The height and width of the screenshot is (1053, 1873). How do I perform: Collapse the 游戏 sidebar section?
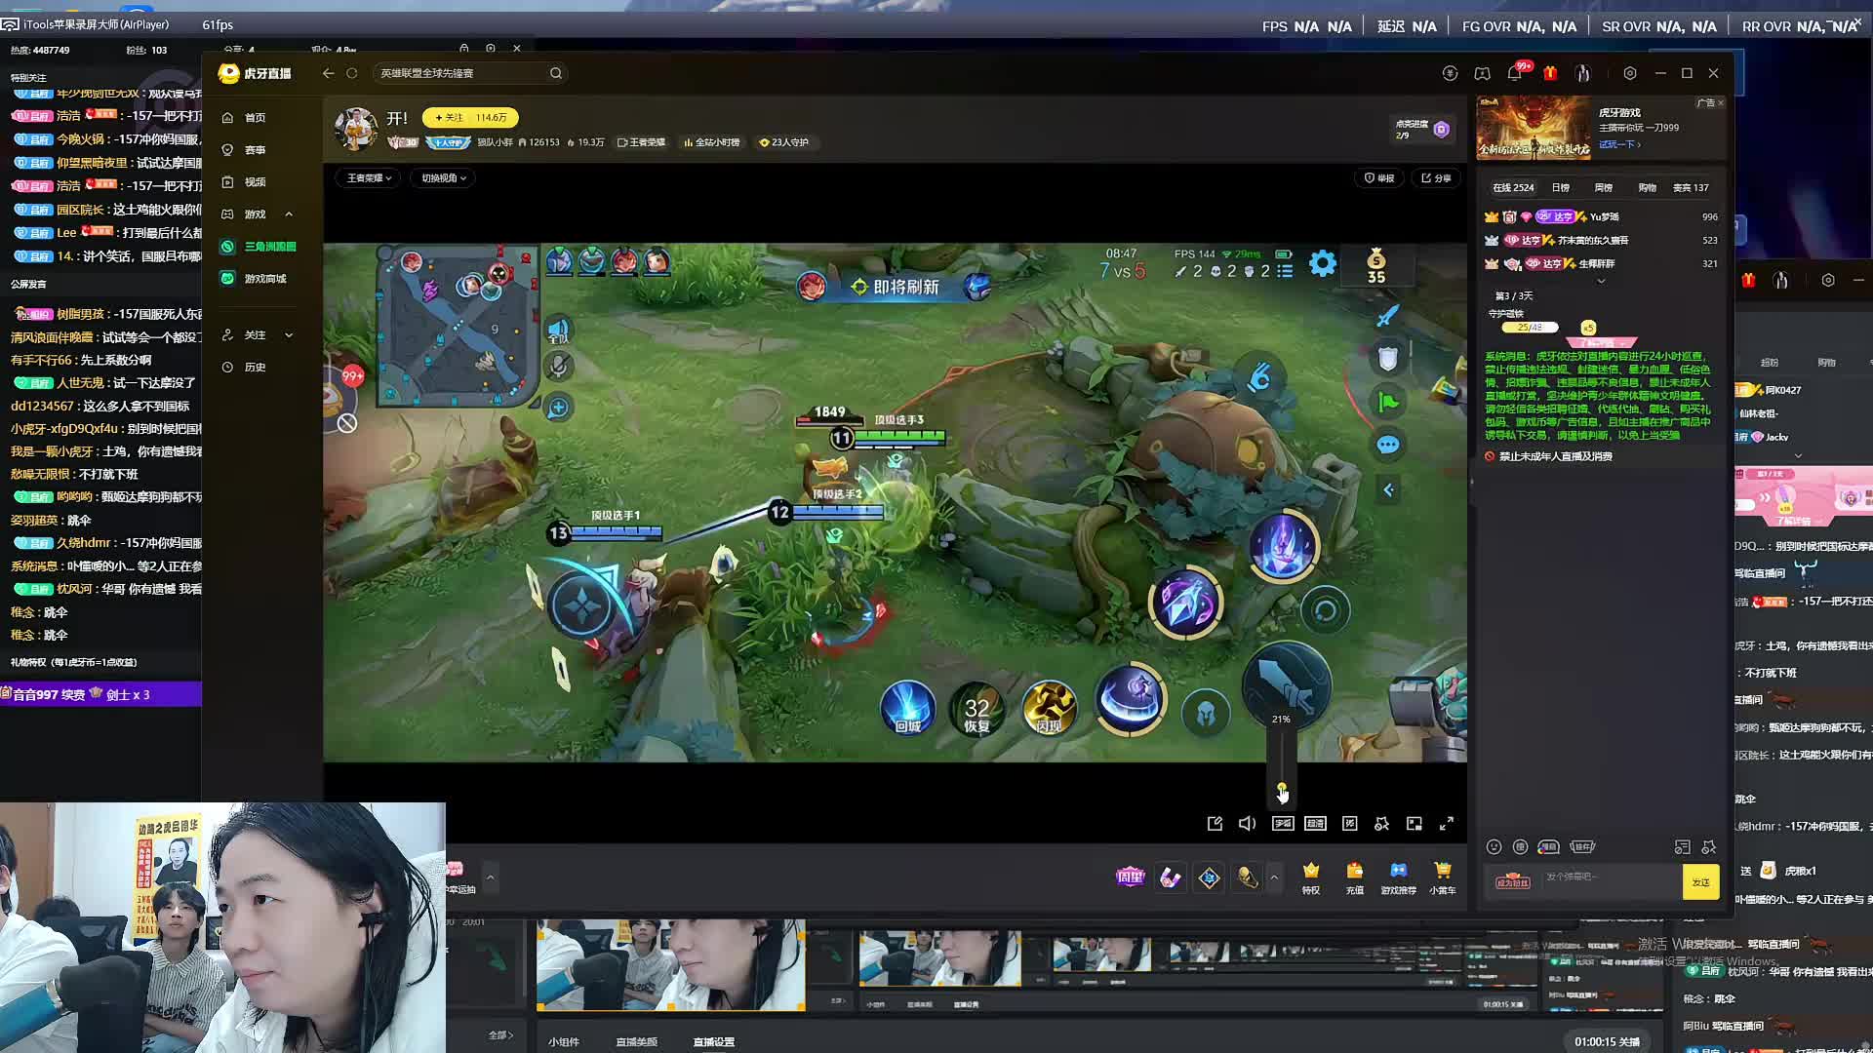pos(289,214)
